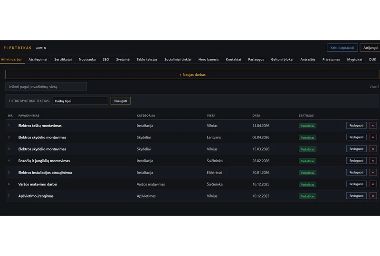
Task: Click the Apšvietimas category cell
Action: pos(146,196)
